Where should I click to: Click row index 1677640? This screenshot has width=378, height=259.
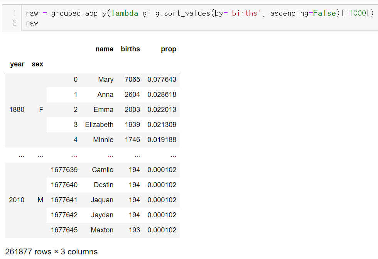64,185
